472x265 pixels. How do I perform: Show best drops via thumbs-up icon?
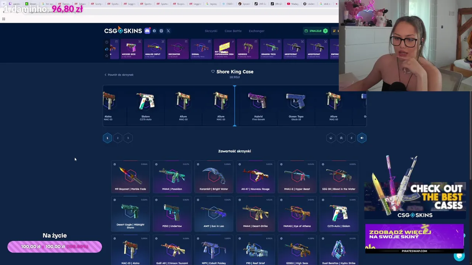[x=107, y=49]
